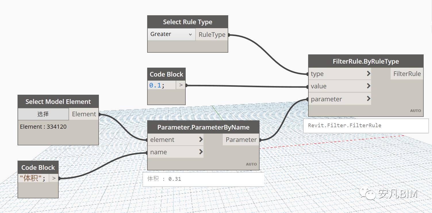The image size is (432, 213).
Task: Click the output port beside "体积"; code
Action: click(x=54, y=178)
